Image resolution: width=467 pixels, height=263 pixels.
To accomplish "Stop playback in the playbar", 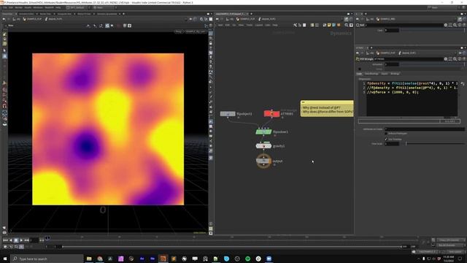I will tap(16, 240).
